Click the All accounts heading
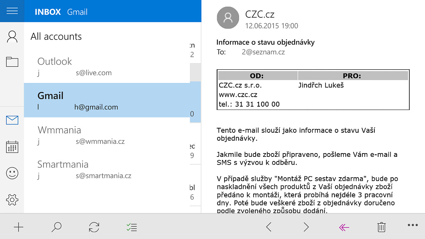This screenshot has height=239, width=425. (56, 37)
